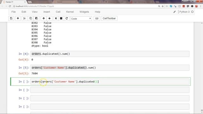Click the Out[5] value 7604
The image size is (203, 114).
[35, 73]
